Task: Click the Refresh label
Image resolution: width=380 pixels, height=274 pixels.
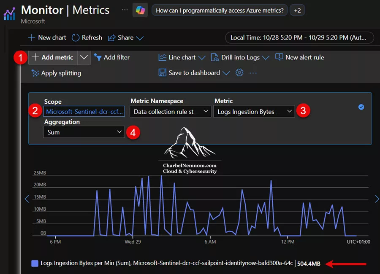Action: (92, 38)
